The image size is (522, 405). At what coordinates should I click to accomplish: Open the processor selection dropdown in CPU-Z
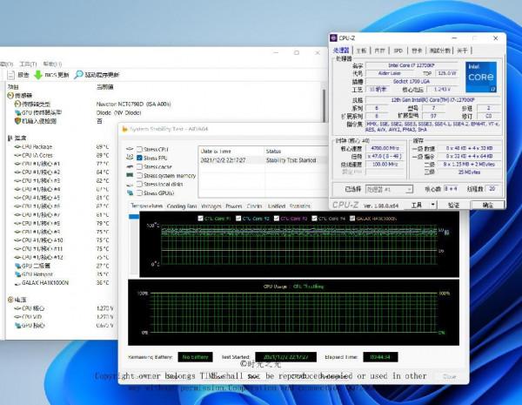coord(388,188)
